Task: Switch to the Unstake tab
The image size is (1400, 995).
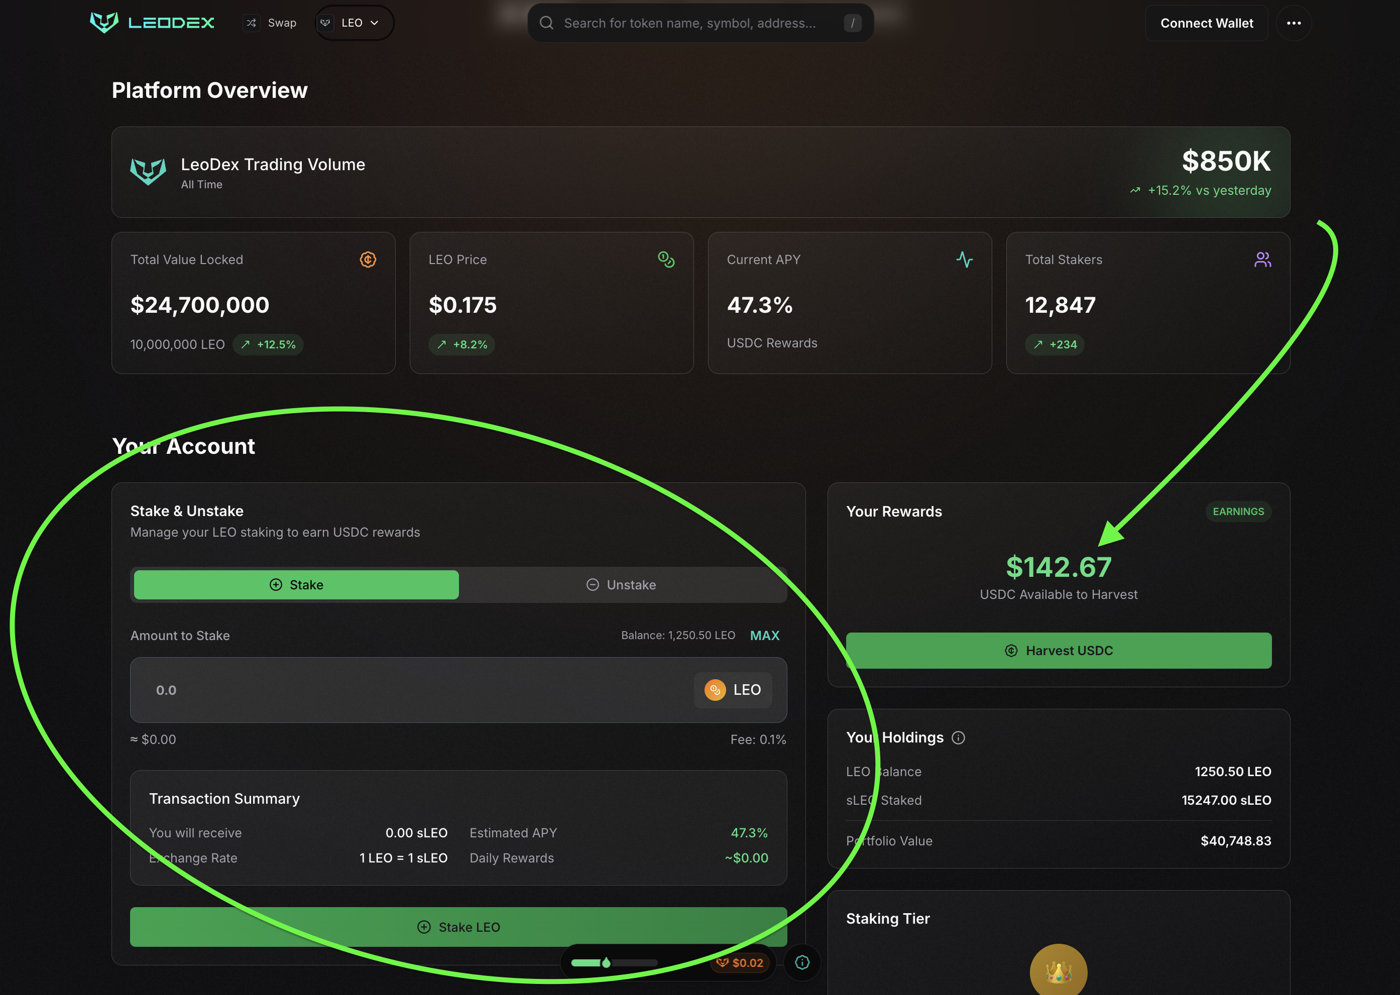Action: click(x=621, y=584)
